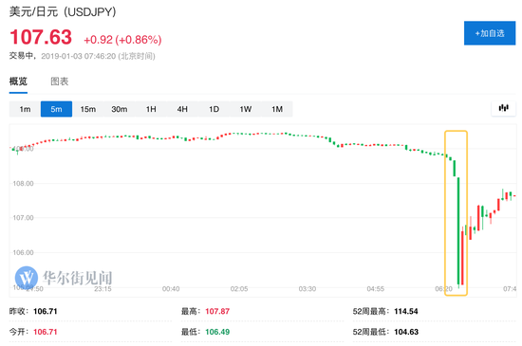This screenshot has width=522, height=346.
Task: Click the 最高 value 107.87
Action: (217, 312)
